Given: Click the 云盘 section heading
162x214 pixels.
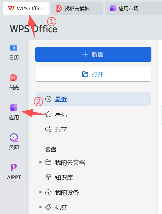Looking at the screenshot, I should (x=51, y=149).
